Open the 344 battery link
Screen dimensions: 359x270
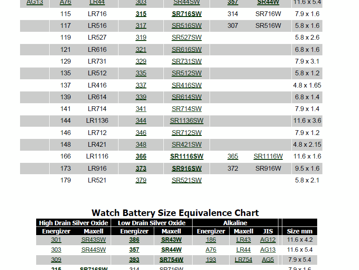141,121
